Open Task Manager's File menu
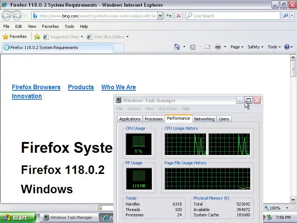 point(120,109)
